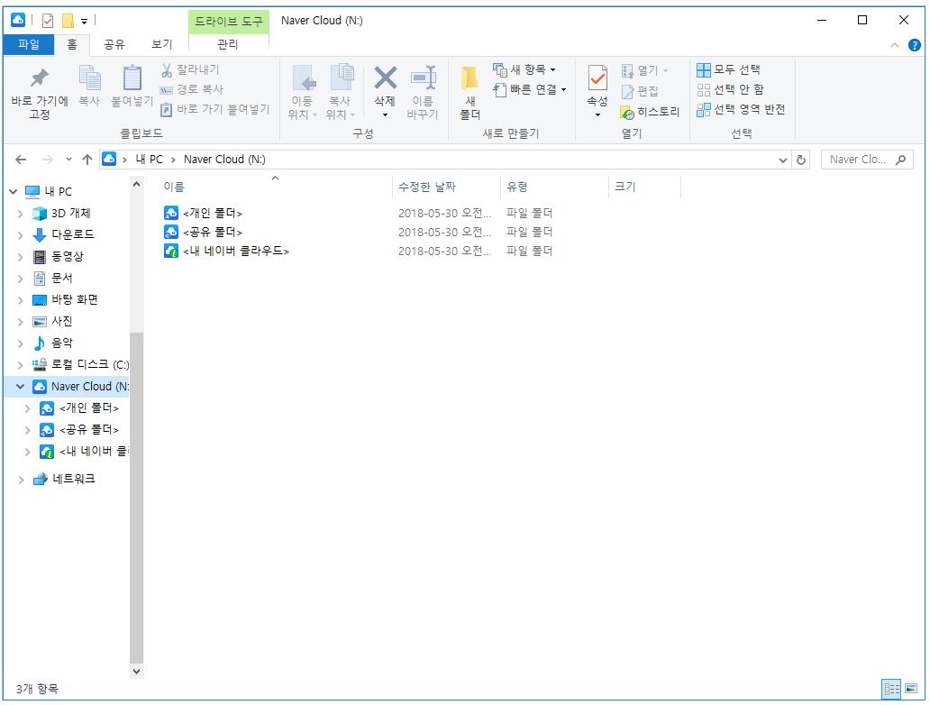The image size is (930, 705).
Task: Open 히스토리 history in the ribbon
Action: pos(650,112)
